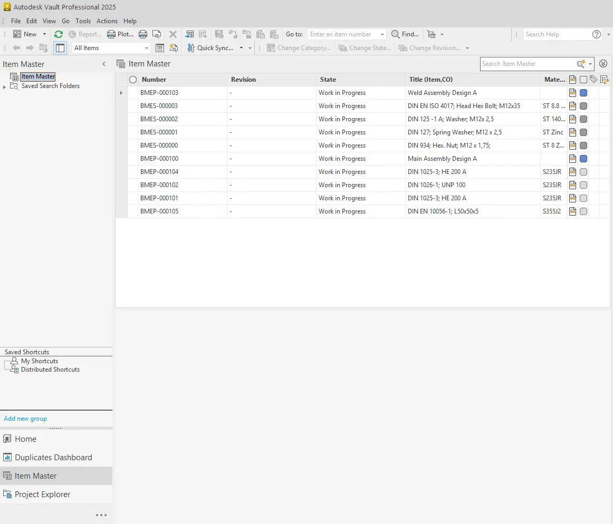Image resolution: width=613 pixels, height=524 pixels.
Task: Open the New button dropdown arrow
Action: click(x=44, y=34)
